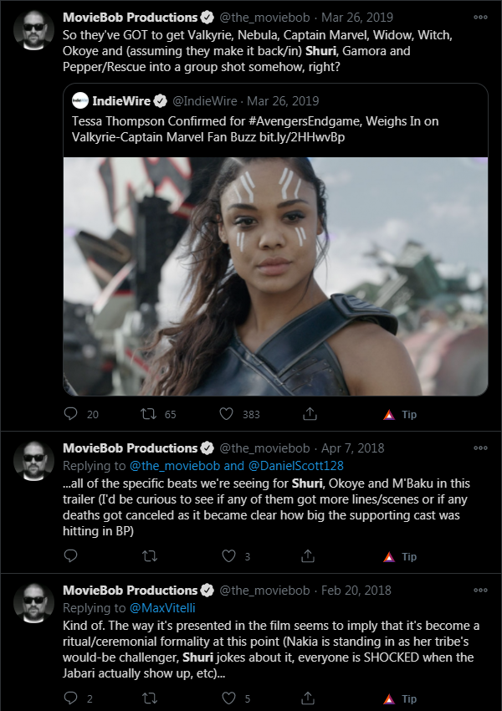The width and height of the screenshot is (502, 711).
Task: Tip the author of Feb 20 tweet
Action: [x=400, y=698]
